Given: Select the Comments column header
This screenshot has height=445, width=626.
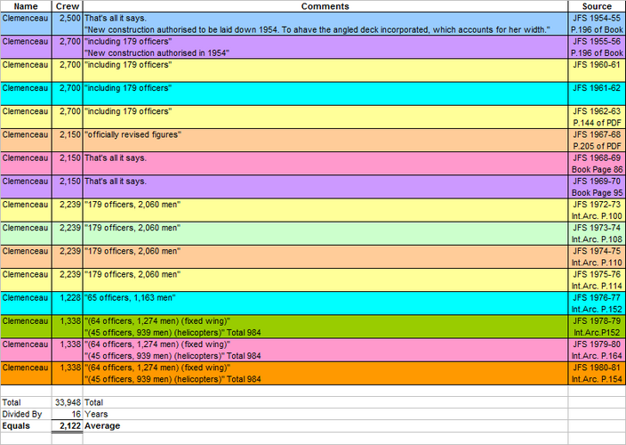Looking at the screenshot, I should pos(325,6).
